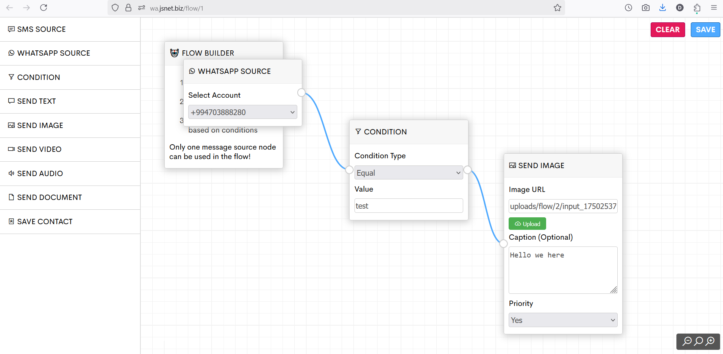
Task: Open browser history clock icon
Action: pyautogui.click(x=628, y=8)
